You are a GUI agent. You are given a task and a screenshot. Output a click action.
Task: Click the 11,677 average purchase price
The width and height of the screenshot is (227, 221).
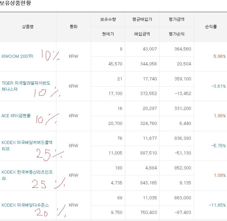click(x=150, y=138)
